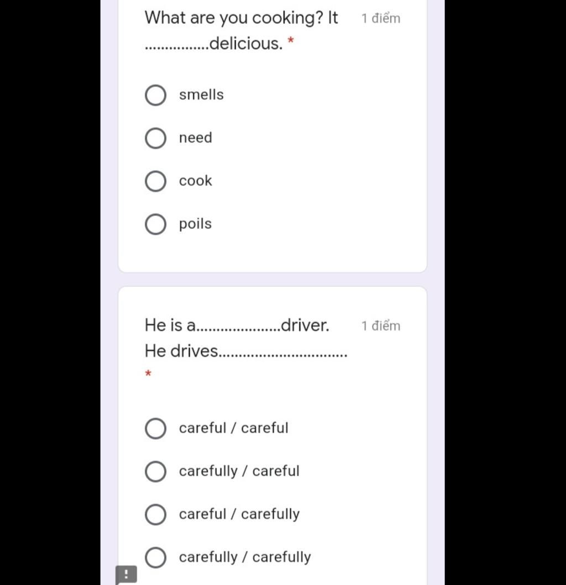The image size is (566, 585).
Task: Click the red asterisk under 'He drives'
Action: pos(148,373)
